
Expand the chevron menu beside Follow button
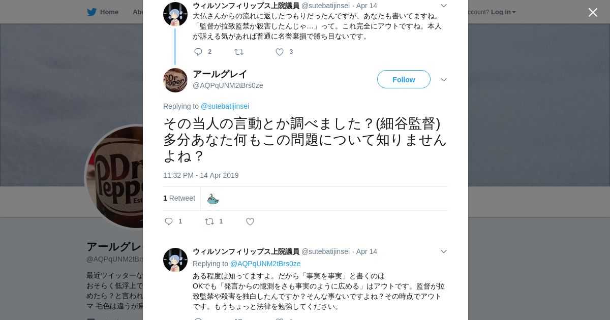[444, 80]
